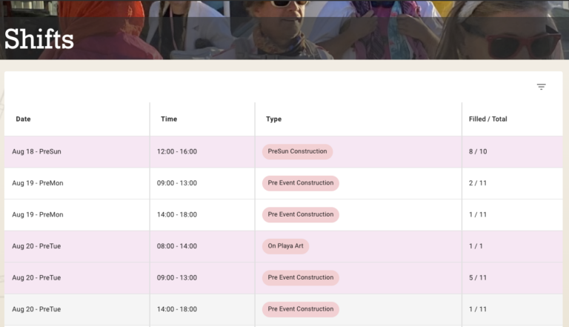Click Pre Event Construction chip for Aug 19 14:00
569x327 pixels.
point(300,214)
